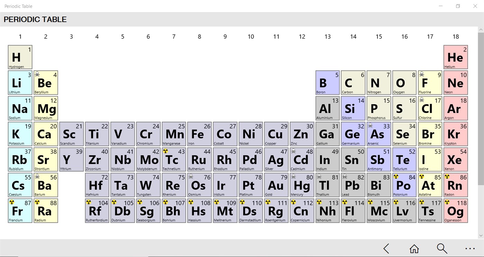
Task: Select Sodium in period 3
Action: [x=20, y=108]
